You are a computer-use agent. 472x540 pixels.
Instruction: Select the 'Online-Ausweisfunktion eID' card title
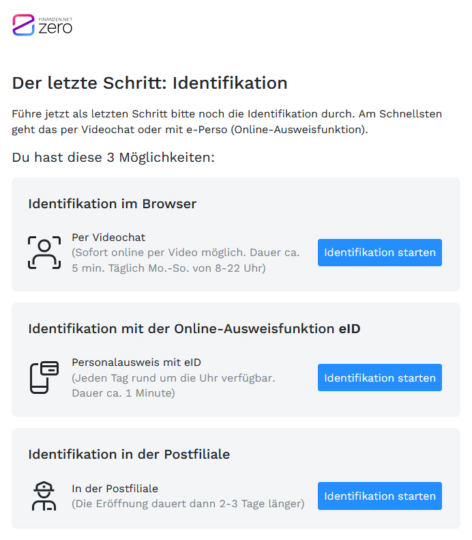point(194,328)
